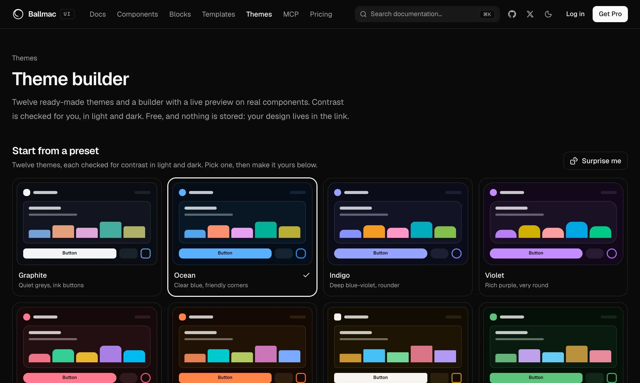The image size is (640, 383).
Task: Click the Ballmac brand name
Action: 42,14
